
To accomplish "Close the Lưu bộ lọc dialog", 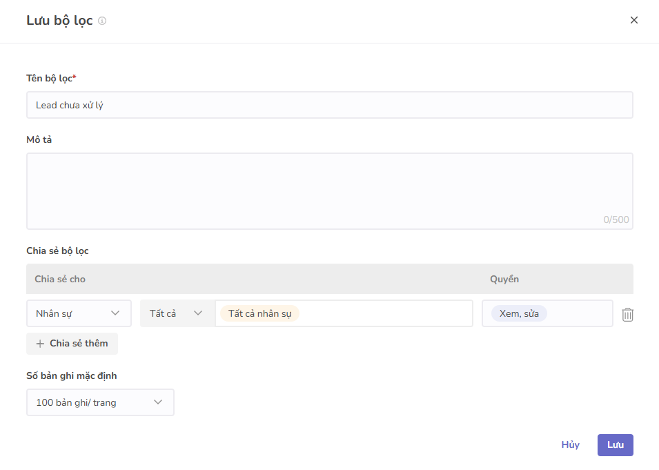I will 633,20.
